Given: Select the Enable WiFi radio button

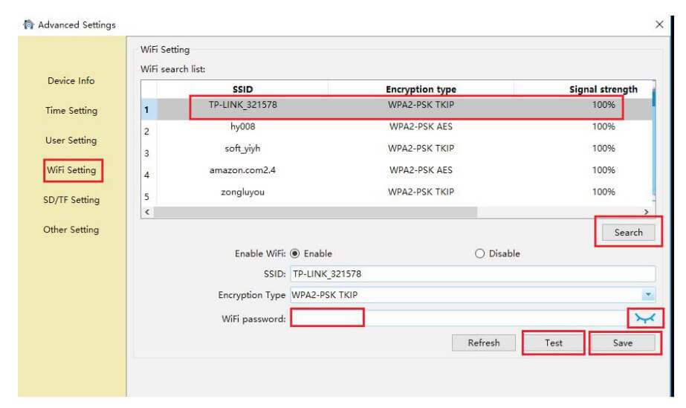Looking at the screenshot, I should click(295, 253).
